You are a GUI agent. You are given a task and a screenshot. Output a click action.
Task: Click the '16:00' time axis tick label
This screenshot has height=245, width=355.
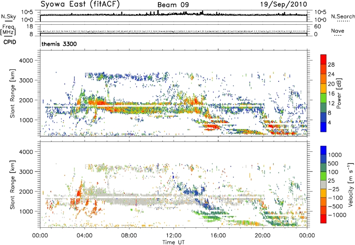pos(218,236)
